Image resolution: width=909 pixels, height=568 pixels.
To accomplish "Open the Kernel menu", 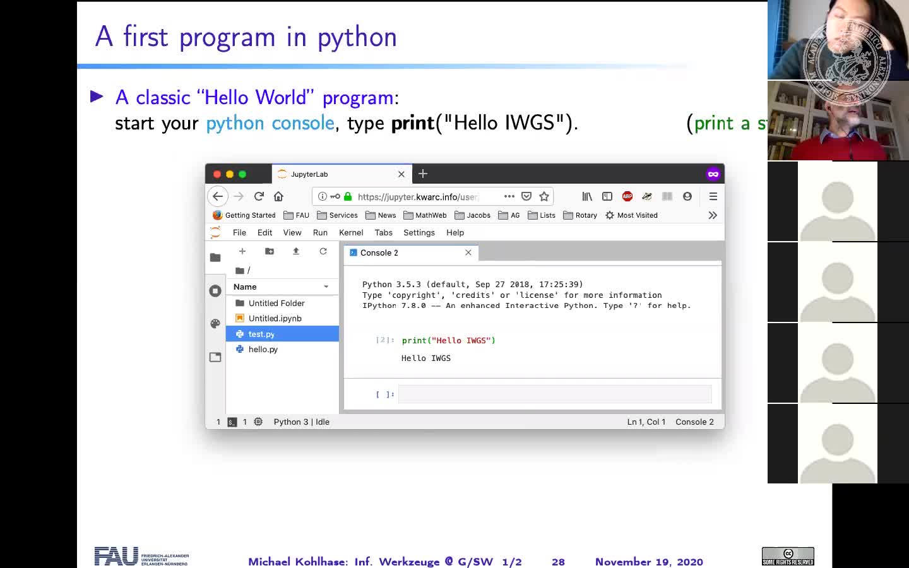I will 351,232.
